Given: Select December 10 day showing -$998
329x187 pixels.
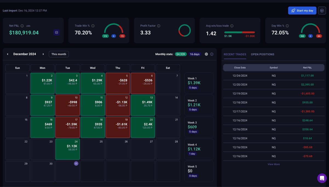Looking at the screenshot, I should (67, 105).
